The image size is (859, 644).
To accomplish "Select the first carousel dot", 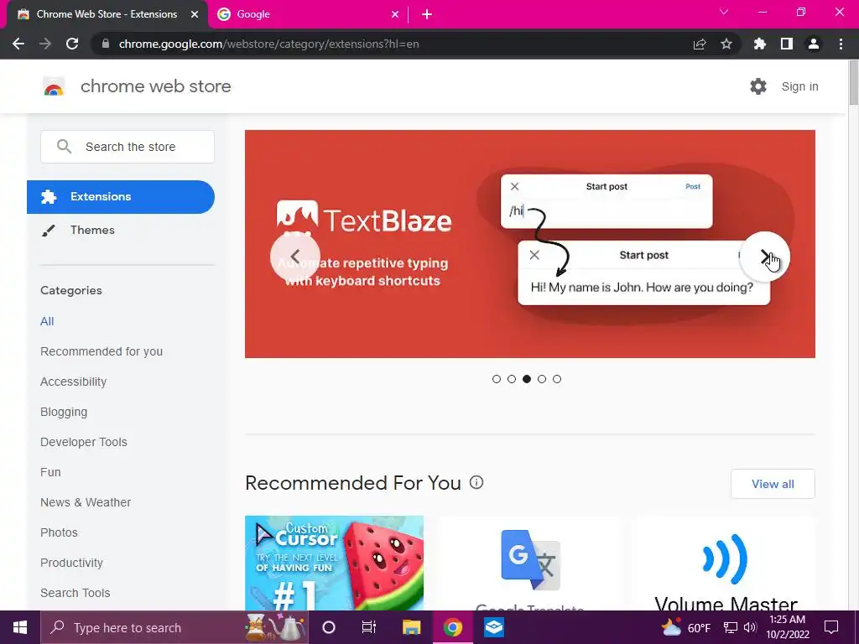I will click(x=497, y=379).
